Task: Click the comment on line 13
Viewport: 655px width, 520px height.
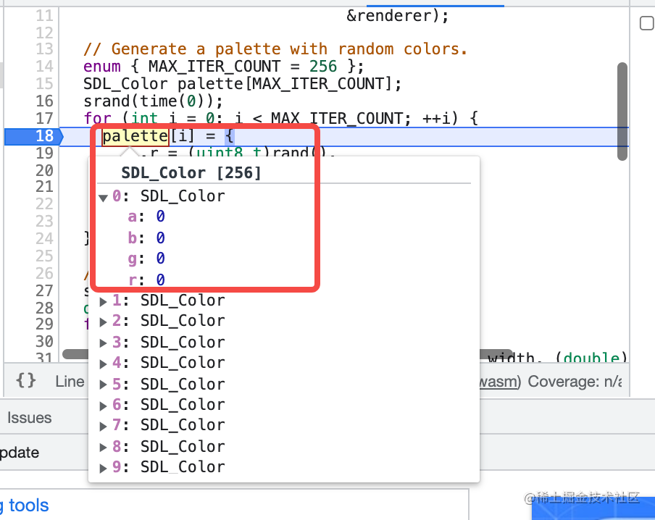Action: (275, 49)
